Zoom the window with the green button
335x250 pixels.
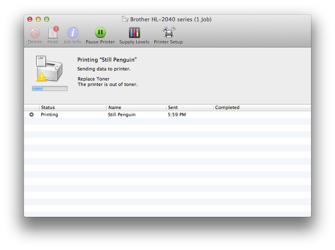point(47,19)
